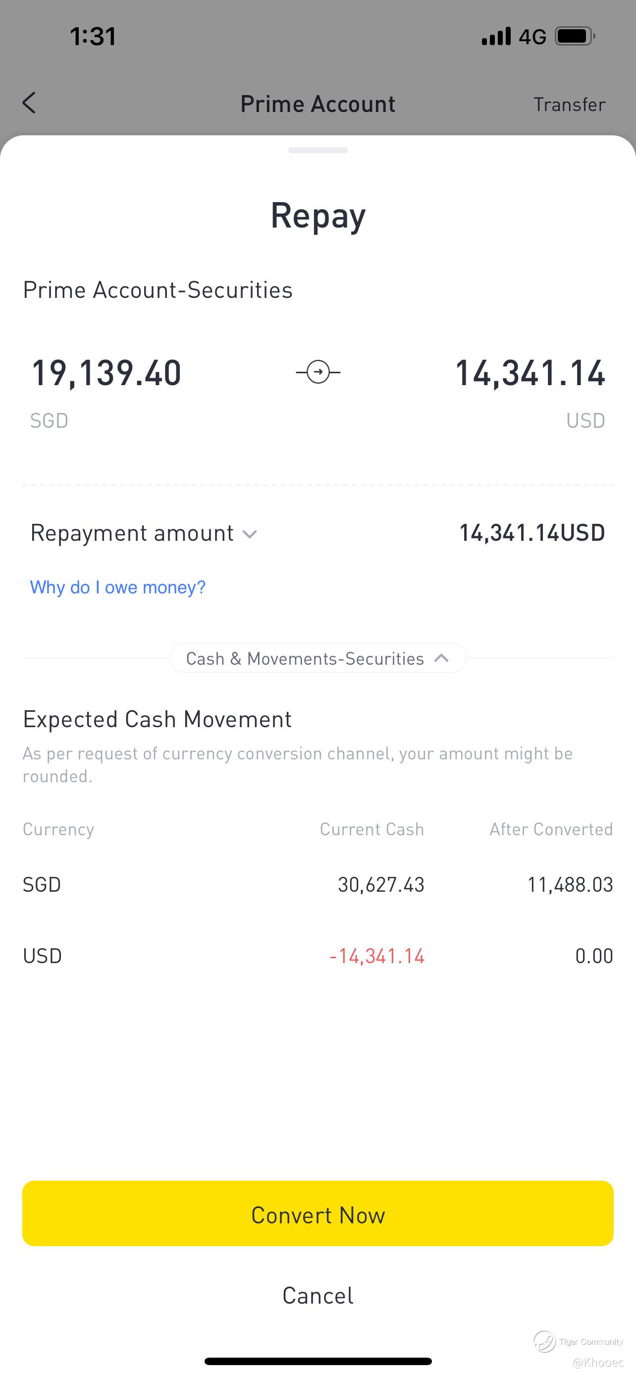Tap the 19,139.40 SGD amount field
This screenshot has width=636, height=1377.
(x=107, y=373)
